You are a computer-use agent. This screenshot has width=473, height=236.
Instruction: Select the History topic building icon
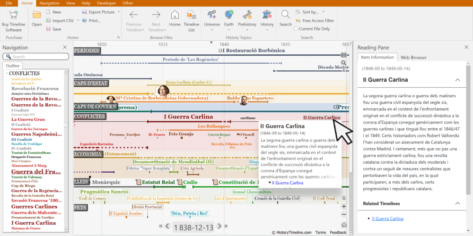(x=267, y=15)
